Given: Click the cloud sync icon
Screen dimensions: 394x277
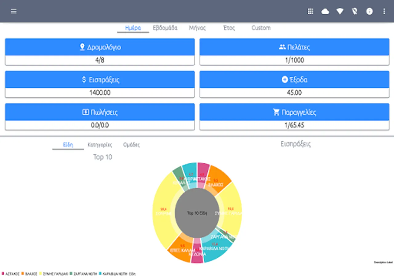Looking at the screenshot, I should [x=325, y=11].
